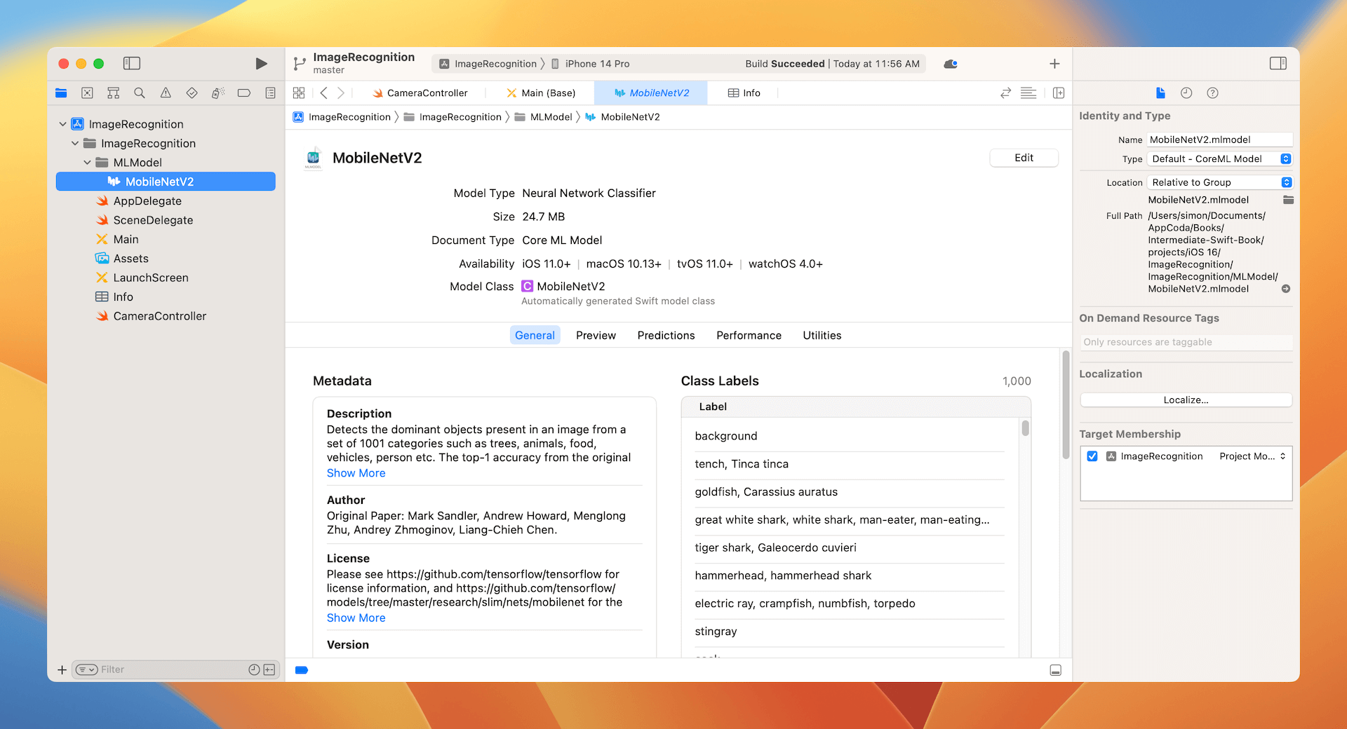This screenshot has width=1347, height=729.
Task: Toggle the left navigator sidebar
Action: click(132, 64)
